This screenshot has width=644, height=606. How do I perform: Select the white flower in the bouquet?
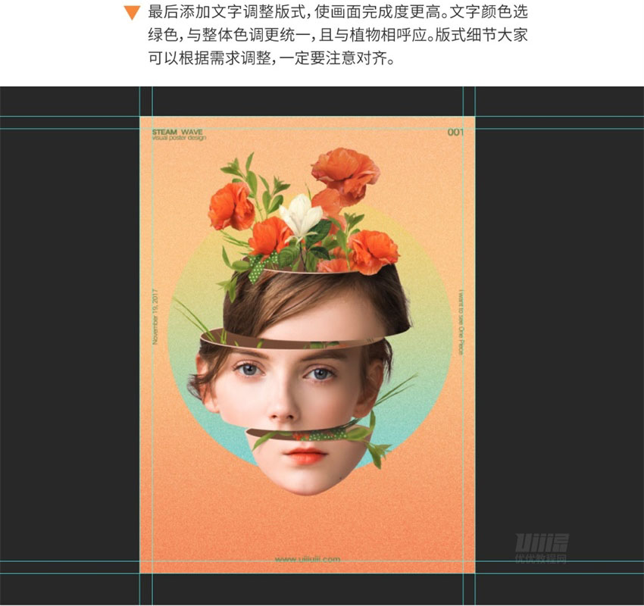tap(301, 217)
